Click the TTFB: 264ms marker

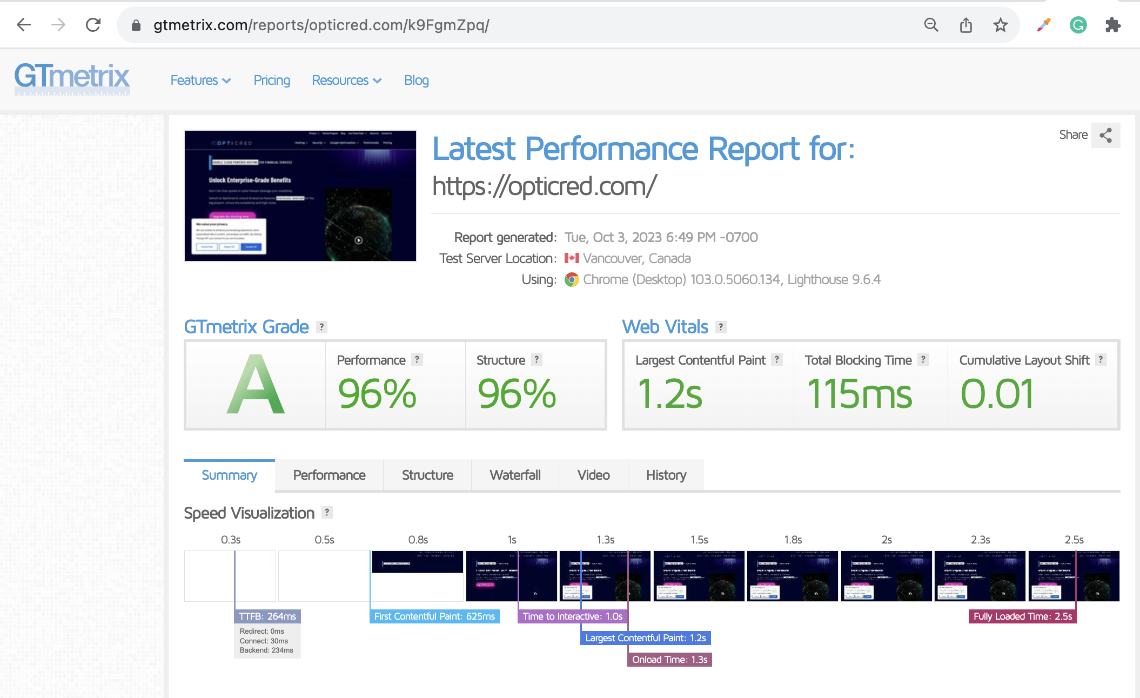267,616
